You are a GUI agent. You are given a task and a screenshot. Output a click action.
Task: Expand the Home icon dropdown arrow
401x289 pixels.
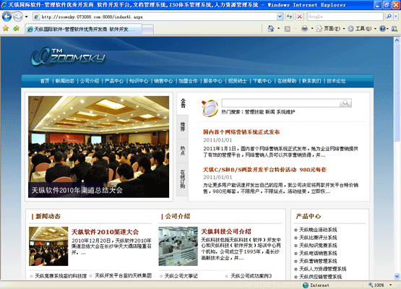click(278, 28)
